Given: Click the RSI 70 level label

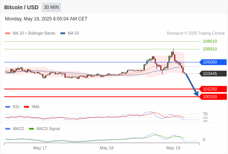Looking at the screenshot, I should click(x=205, y=114).
